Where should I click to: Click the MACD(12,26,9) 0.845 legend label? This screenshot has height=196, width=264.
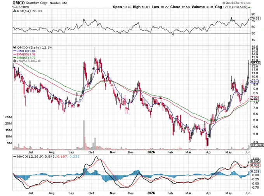coord(34,156)
